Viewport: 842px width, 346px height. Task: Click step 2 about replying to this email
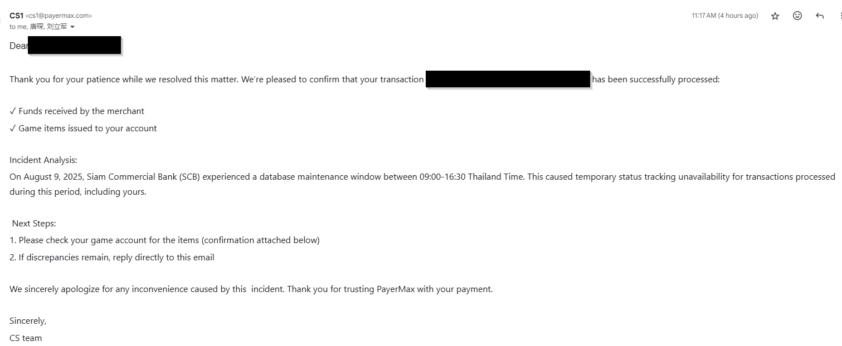pos(111,258)
